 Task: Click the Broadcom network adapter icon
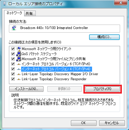tap(14, 28)
